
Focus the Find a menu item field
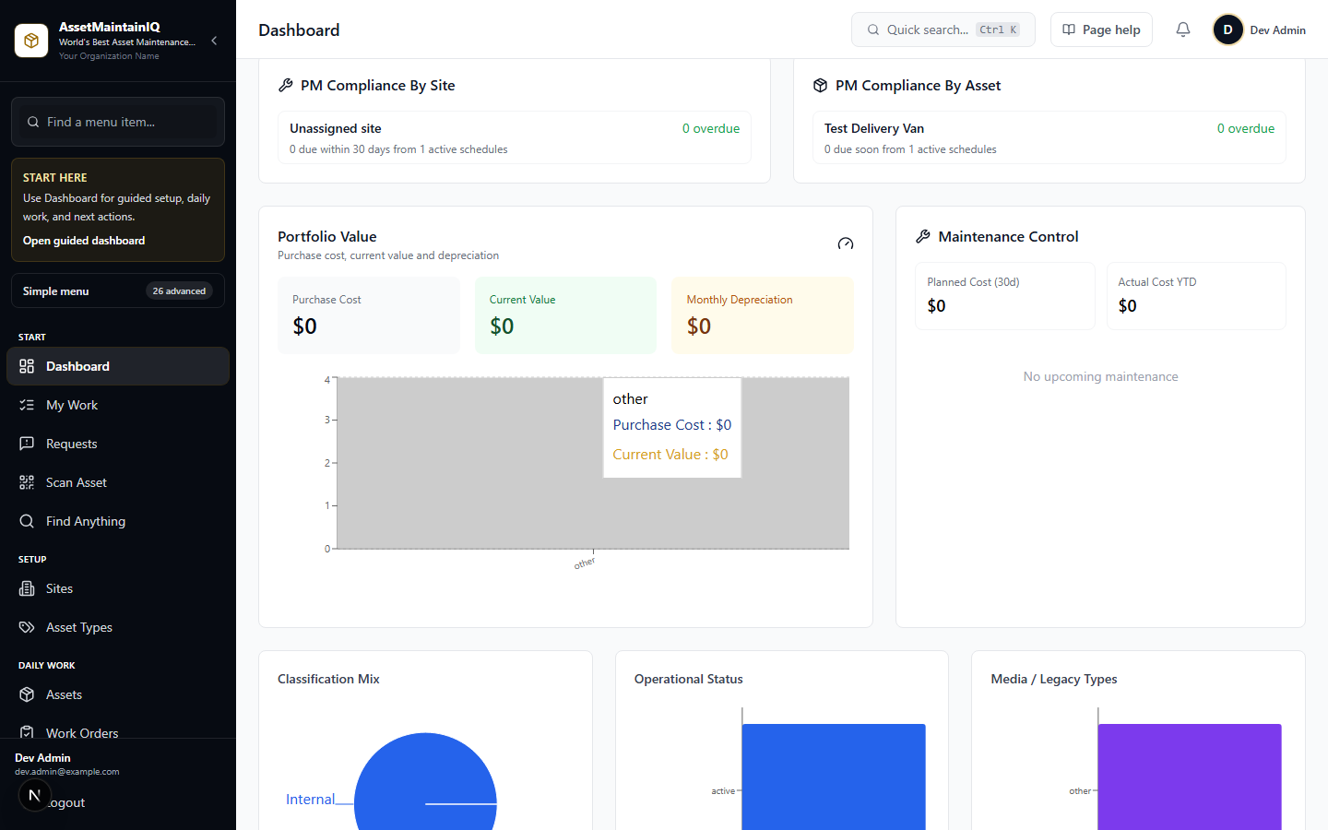click(118, 122)
